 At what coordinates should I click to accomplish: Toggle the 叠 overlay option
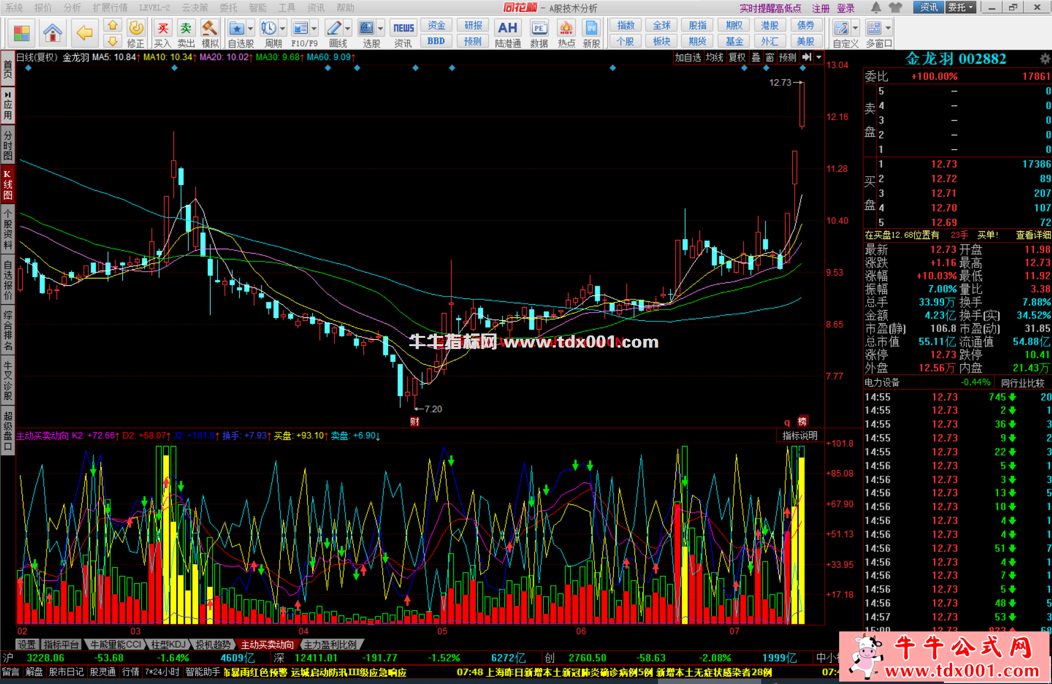[x=756, y=57]
